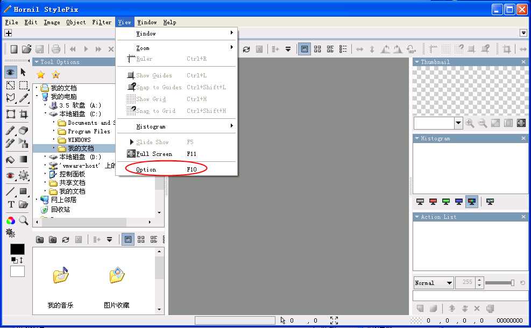The height and width of the screenshot is (328, 531).
Task: Open the File menu
Action: (x=11, y=23)
